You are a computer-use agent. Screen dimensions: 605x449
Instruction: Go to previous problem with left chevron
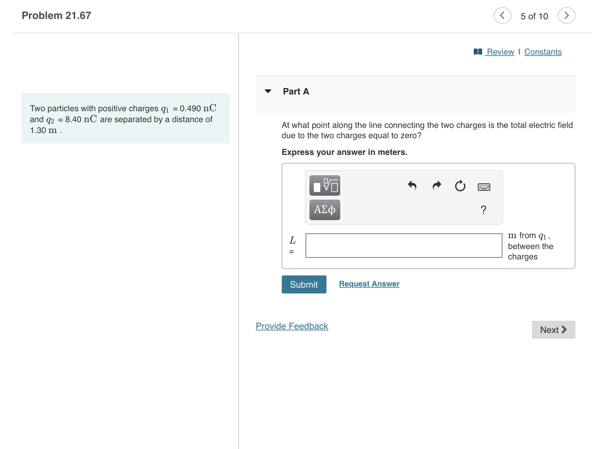tap(502, 15)
